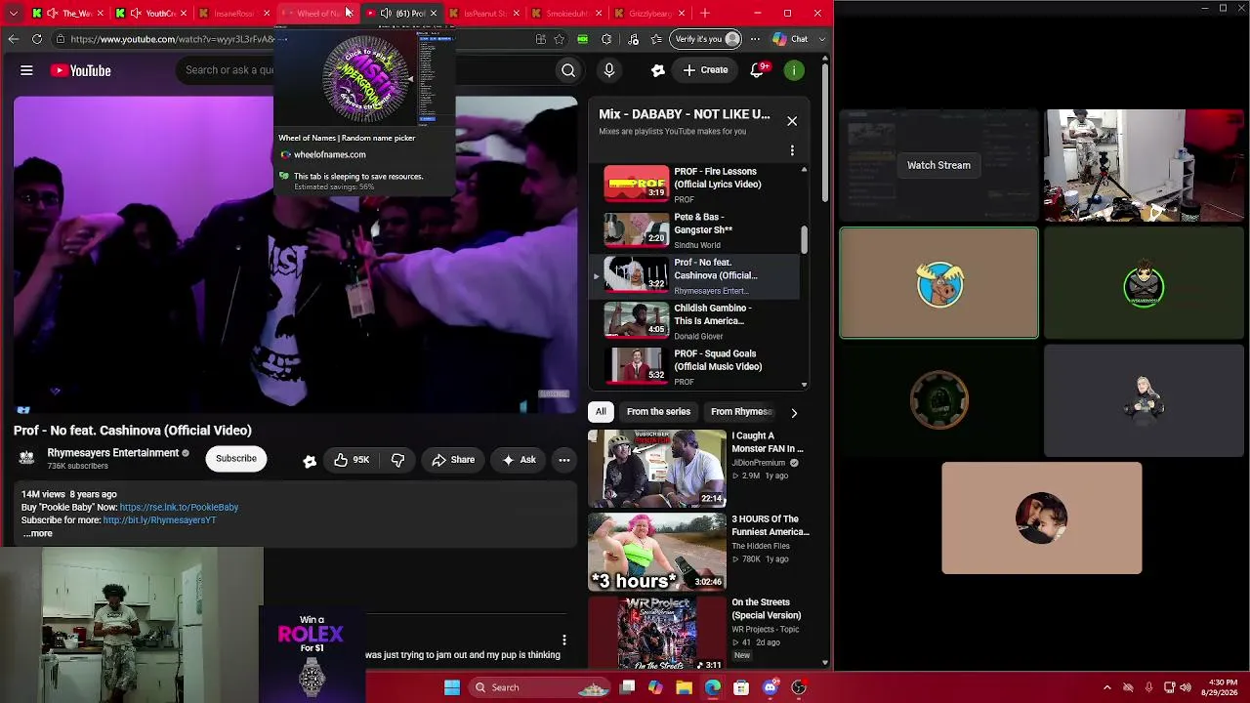The width and height of the screenshot is (1250, 703).
Task: Click the Ask button under the video
Action: point(519,460)
